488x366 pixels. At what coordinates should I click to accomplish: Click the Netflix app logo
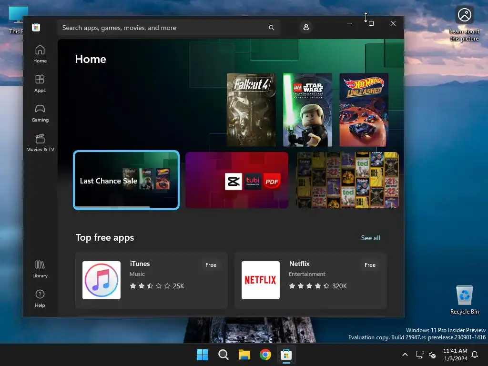pyautogui.click(x=261, y=280)
